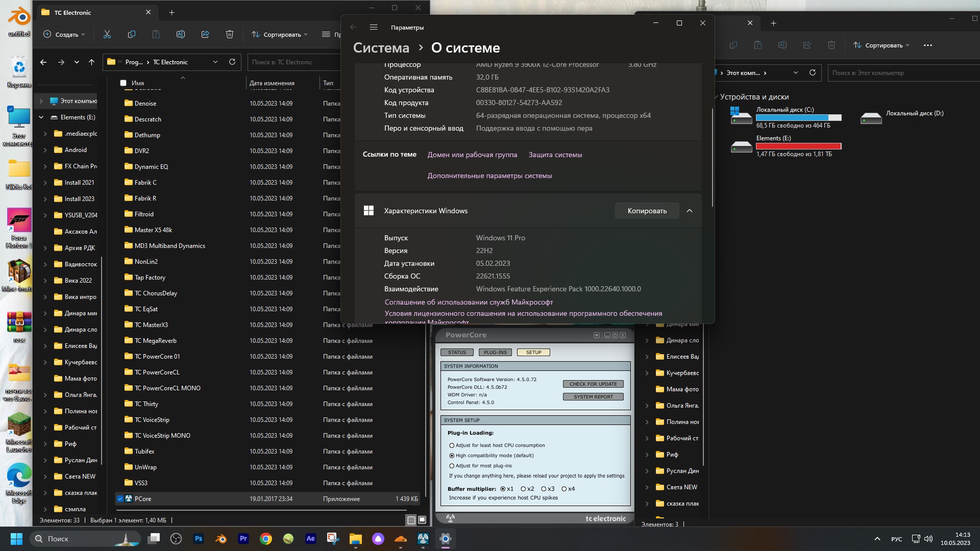The height and width of the screenshot is (551, 980).
Task: Open the PLUG-INS tab in PowerCore
Action: tap(495, 353)
